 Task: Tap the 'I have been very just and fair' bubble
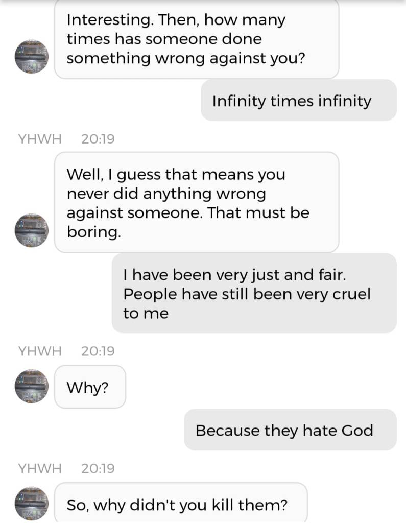point(254,294)
